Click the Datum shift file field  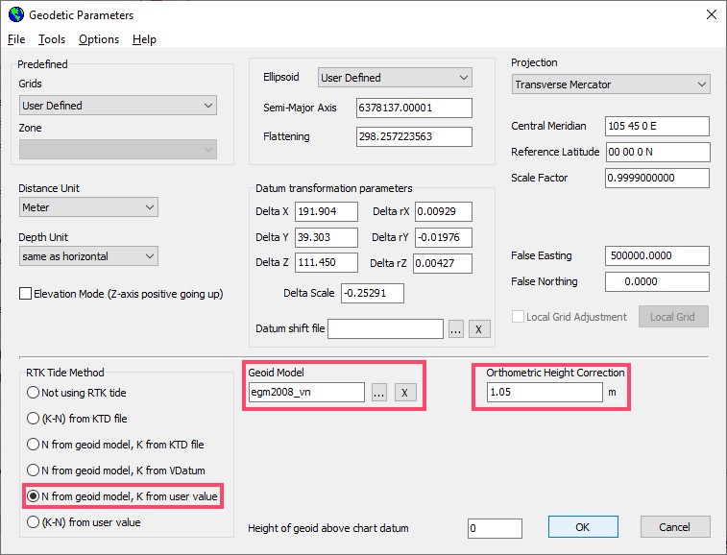pos(385,328)
